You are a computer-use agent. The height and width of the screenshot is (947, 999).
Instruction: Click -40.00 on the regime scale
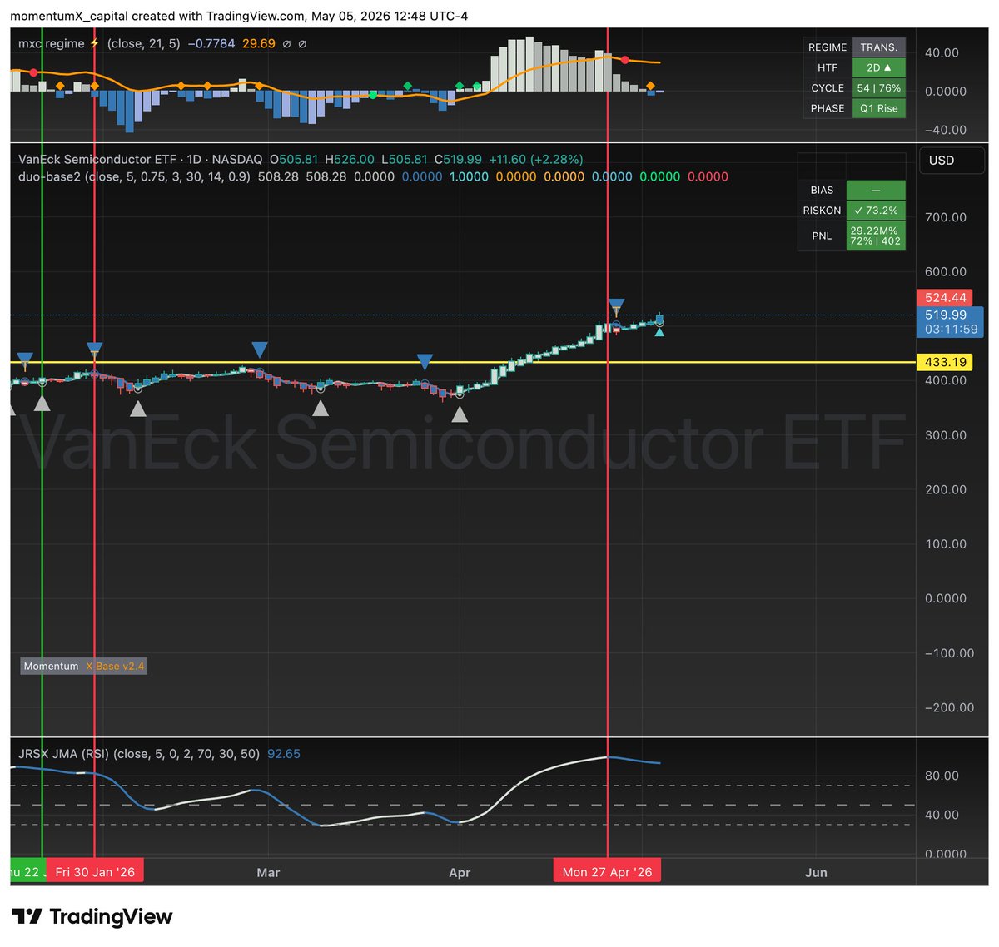click(x=945, y=130)
